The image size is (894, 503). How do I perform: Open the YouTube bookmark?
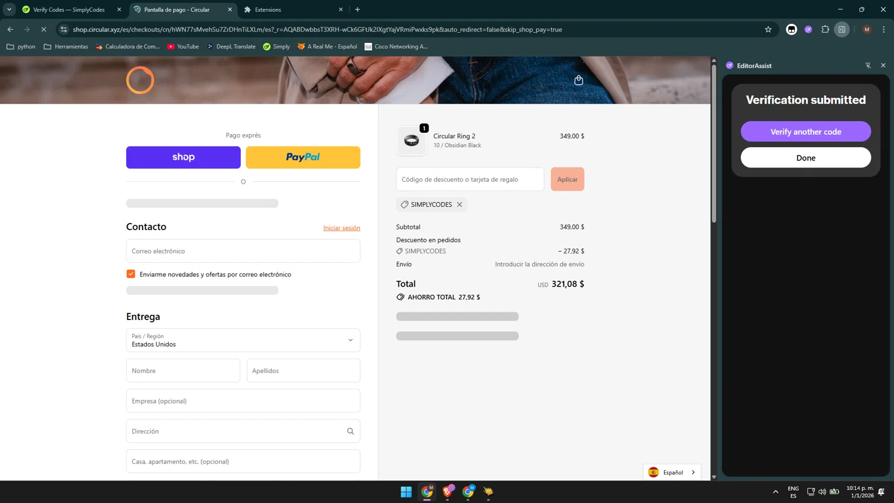tap(183, 46)
